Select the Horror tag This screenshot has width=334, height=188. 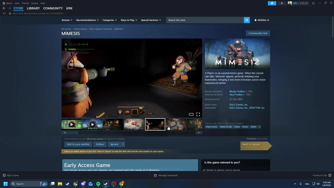point(245,127)
